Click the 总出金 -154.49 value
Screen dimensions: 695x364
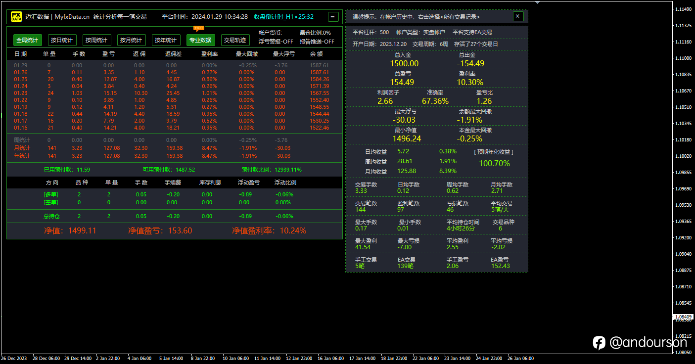click(x=470, y=63)
